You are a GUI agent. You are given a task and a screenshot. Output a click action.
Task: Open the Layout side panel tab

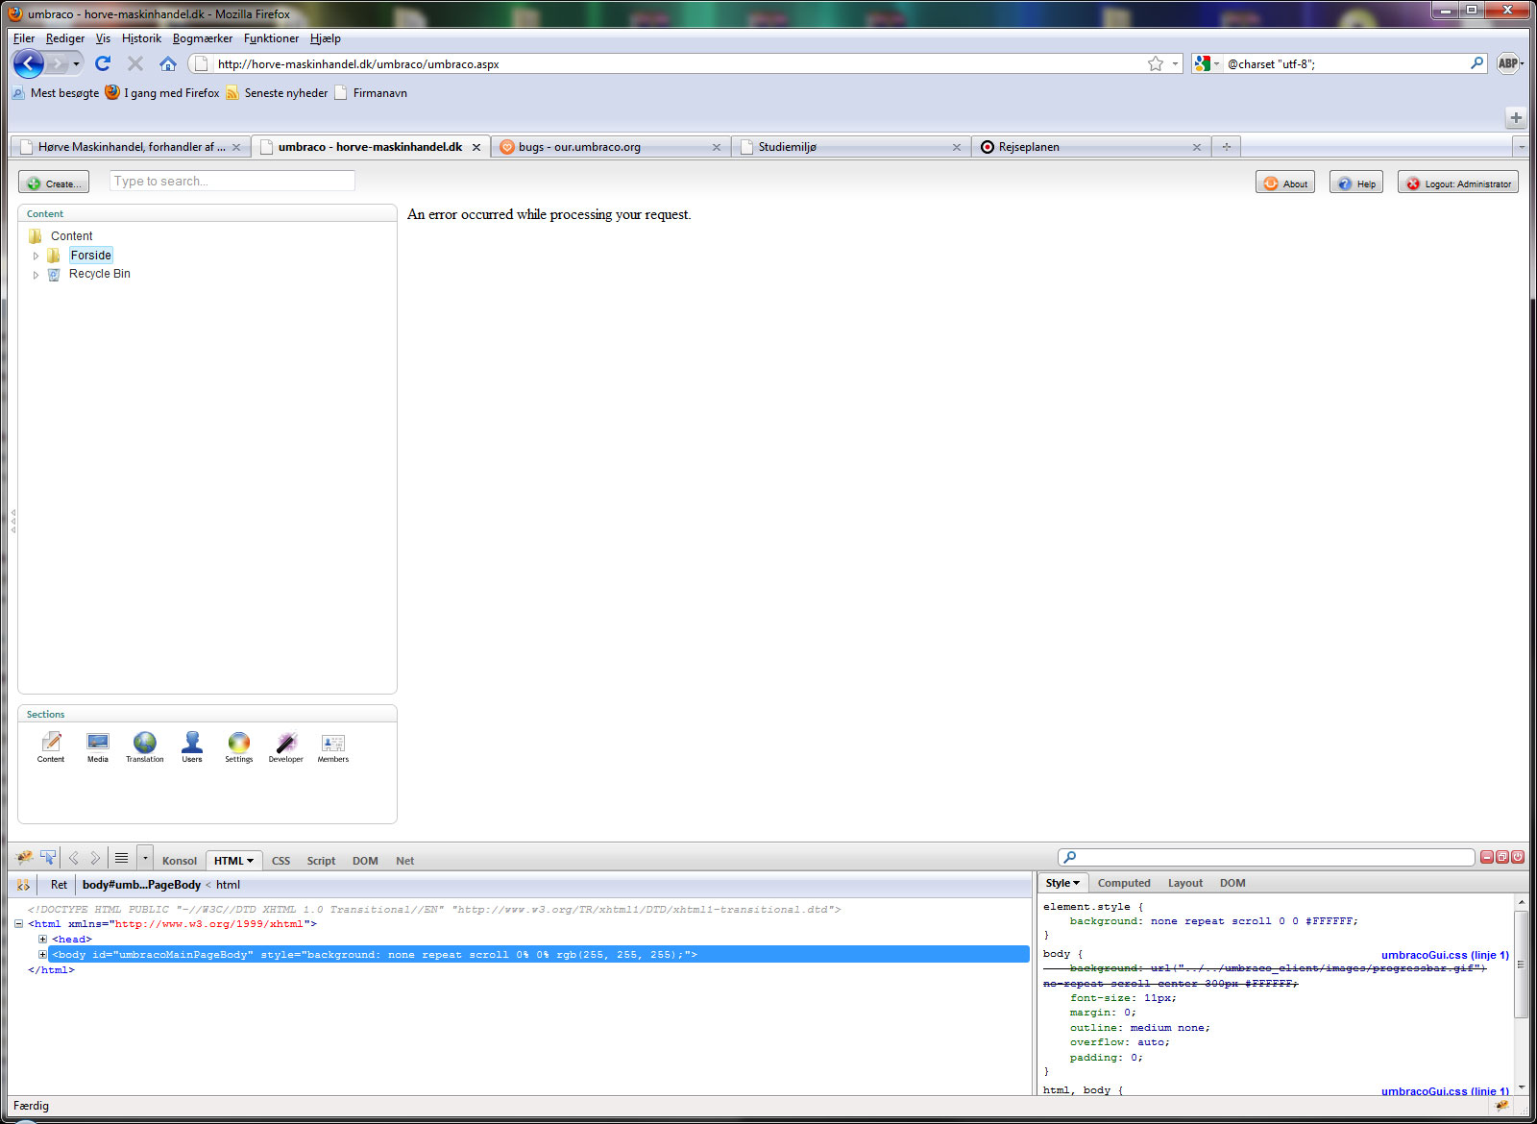(x=1185, y=883)
